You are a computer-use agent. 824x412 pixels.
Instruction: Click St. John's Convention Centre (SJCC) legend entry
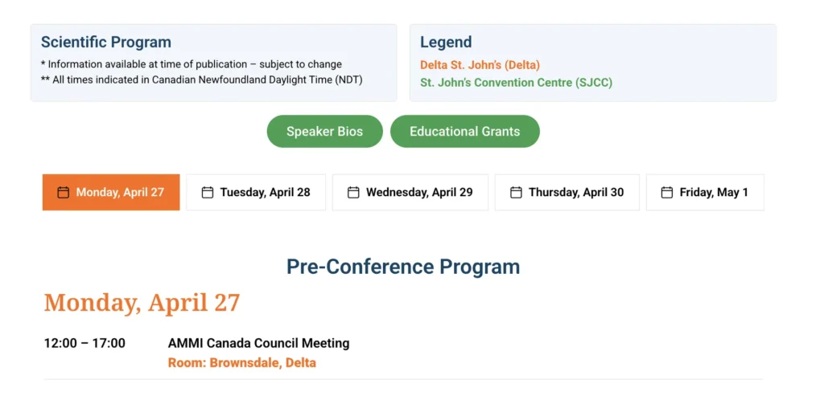click(516, 83)
